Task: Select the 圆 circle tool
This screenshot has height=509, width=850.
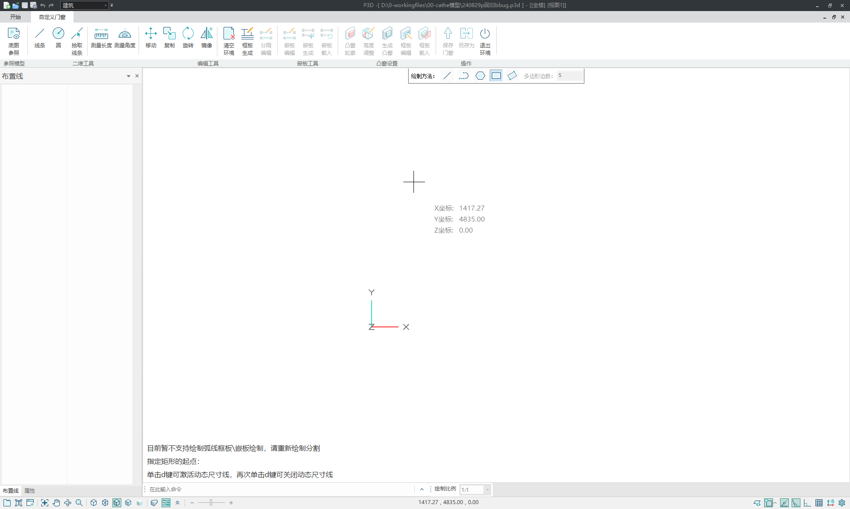Action: 58,37
